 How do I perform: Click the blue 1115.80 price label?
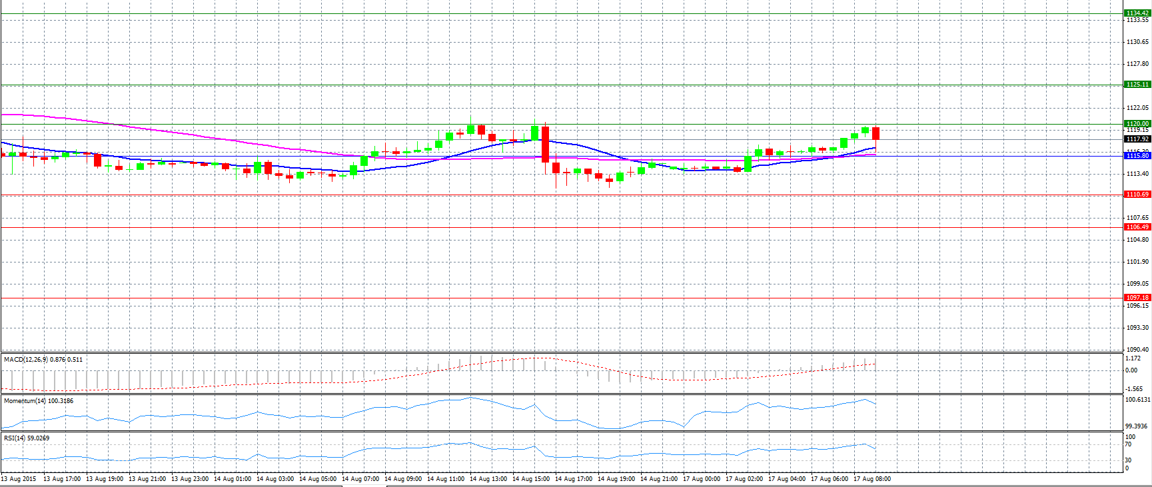pos(1137,155)
